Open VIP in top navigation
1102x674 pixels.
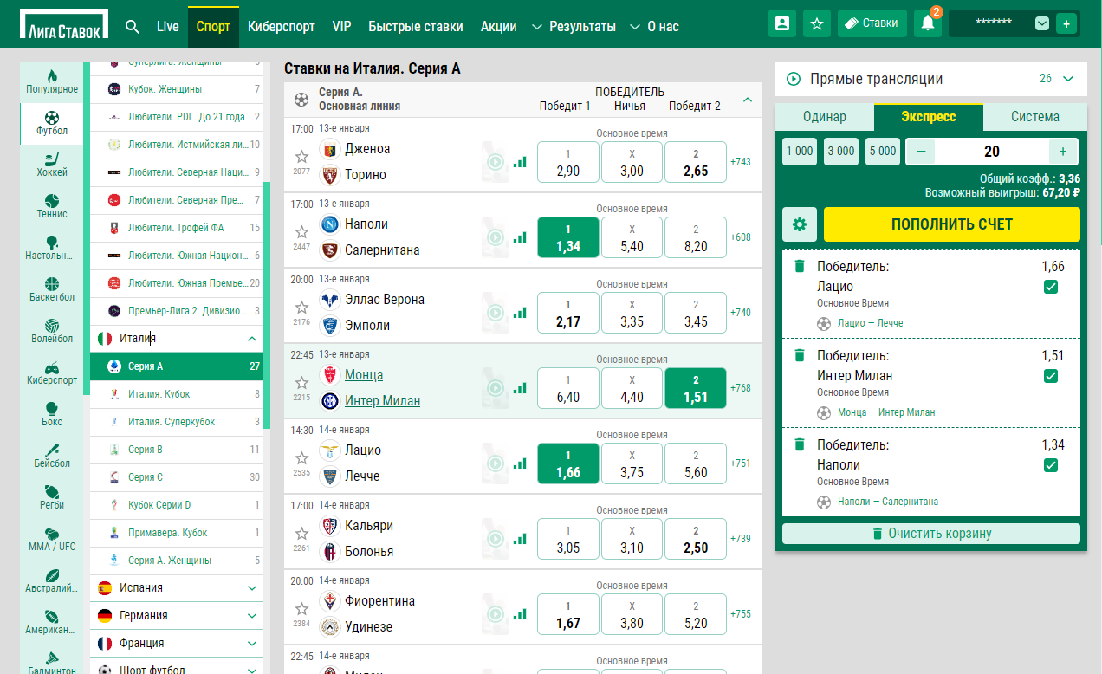[x=342, y=27]
